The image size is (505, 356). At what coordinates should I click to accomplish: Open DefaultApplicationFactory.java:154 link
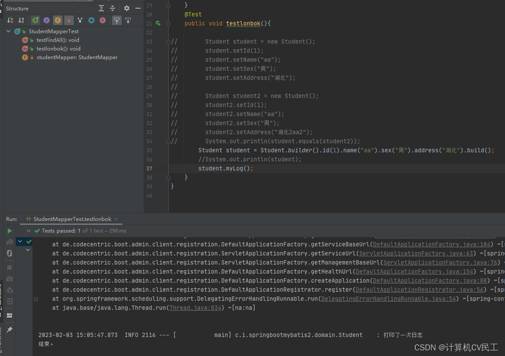click(414, 271)
